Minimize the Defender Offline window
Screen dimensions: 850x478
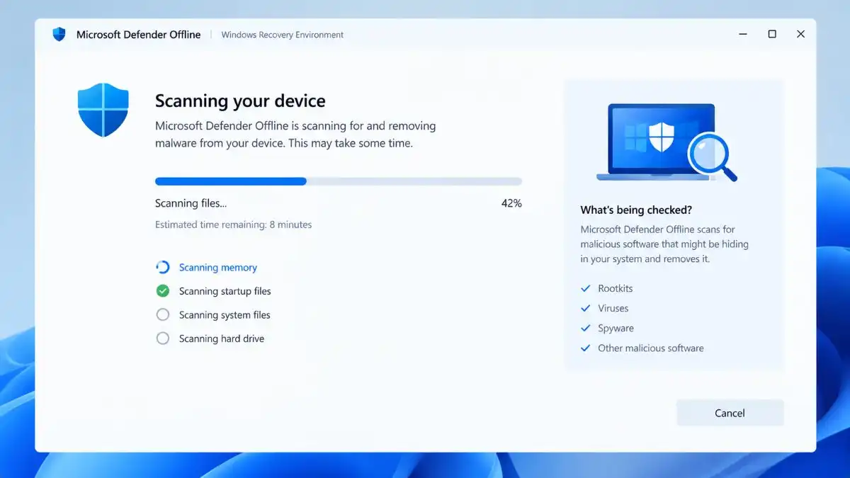click(743, 34)
